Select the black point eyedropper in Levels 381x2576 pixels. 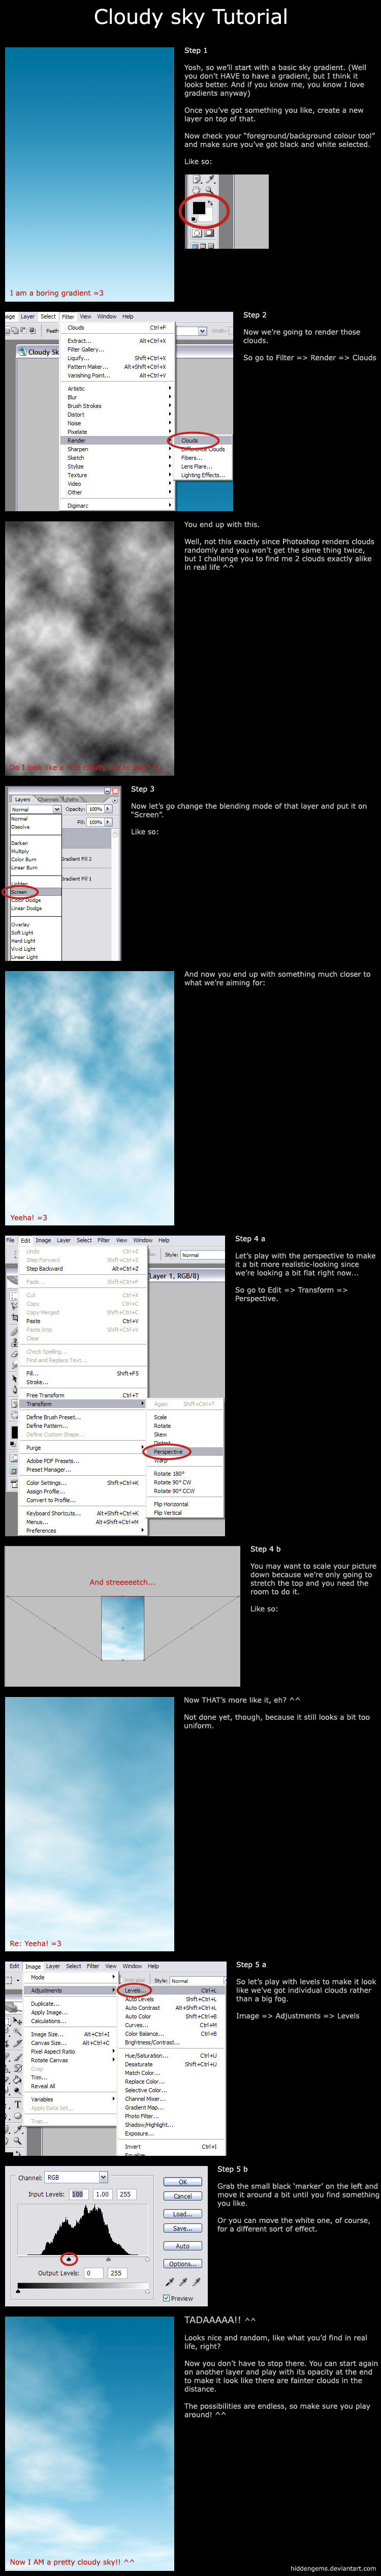(170, 2282)
